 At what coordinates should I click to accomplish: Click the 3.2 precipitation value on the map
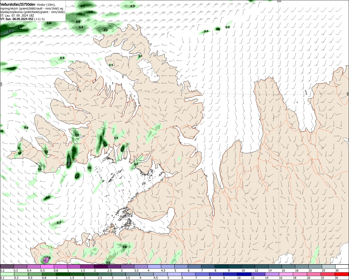pyautogui.click(x=10, y=32)
